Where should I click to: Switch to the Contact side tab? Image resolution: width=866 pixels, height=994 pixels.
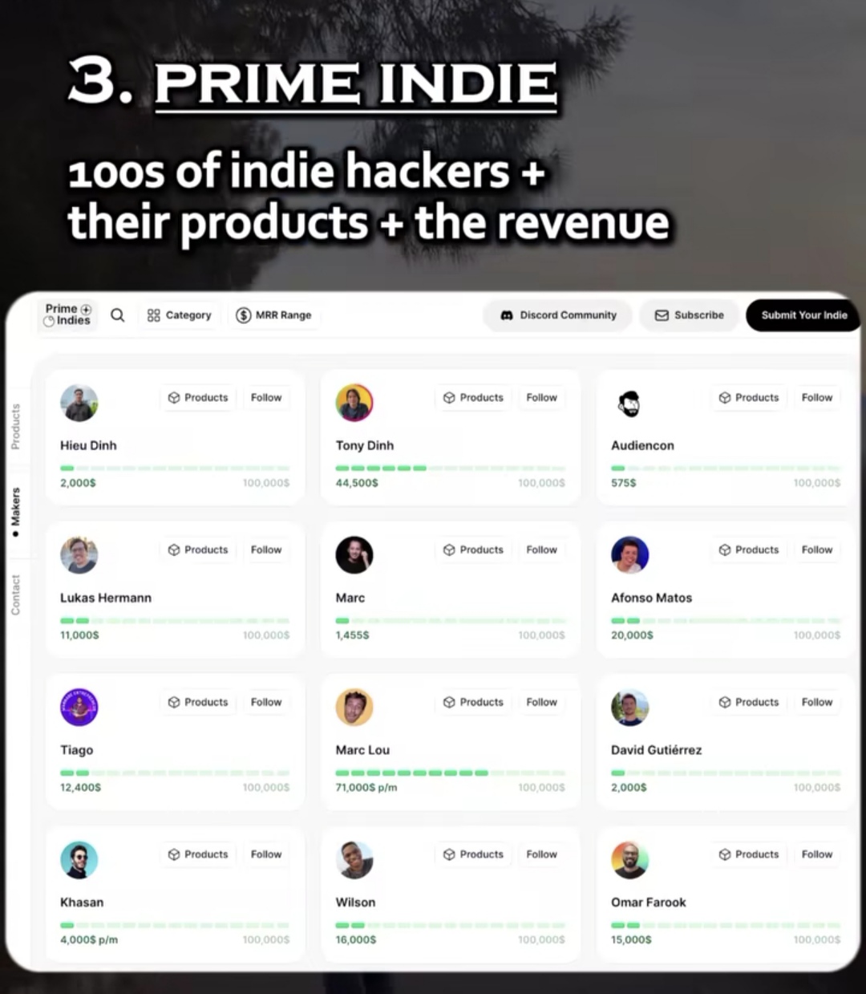click(15, 594)
